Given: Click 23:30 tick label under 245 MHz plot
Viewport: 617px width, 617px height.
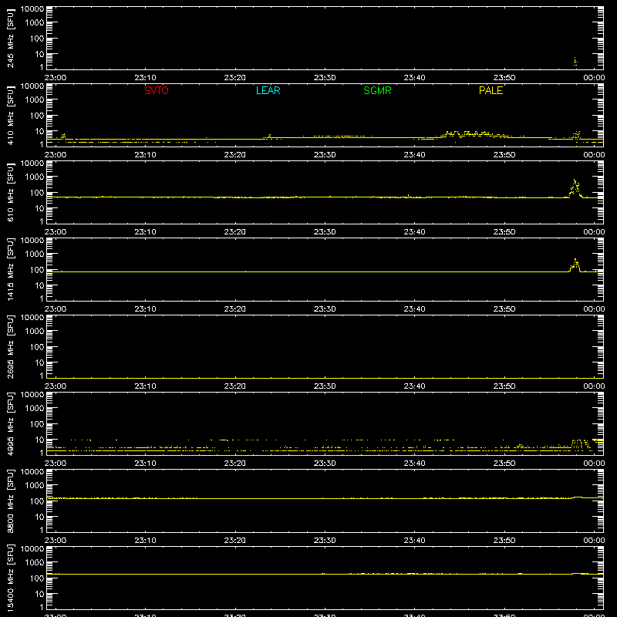Looking at the screenshot, I should [325, 78].
